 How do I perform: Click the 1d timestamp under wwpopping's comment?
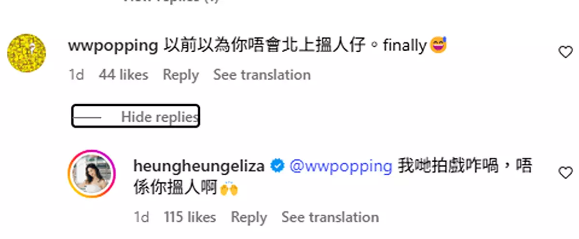pos(76,75)
